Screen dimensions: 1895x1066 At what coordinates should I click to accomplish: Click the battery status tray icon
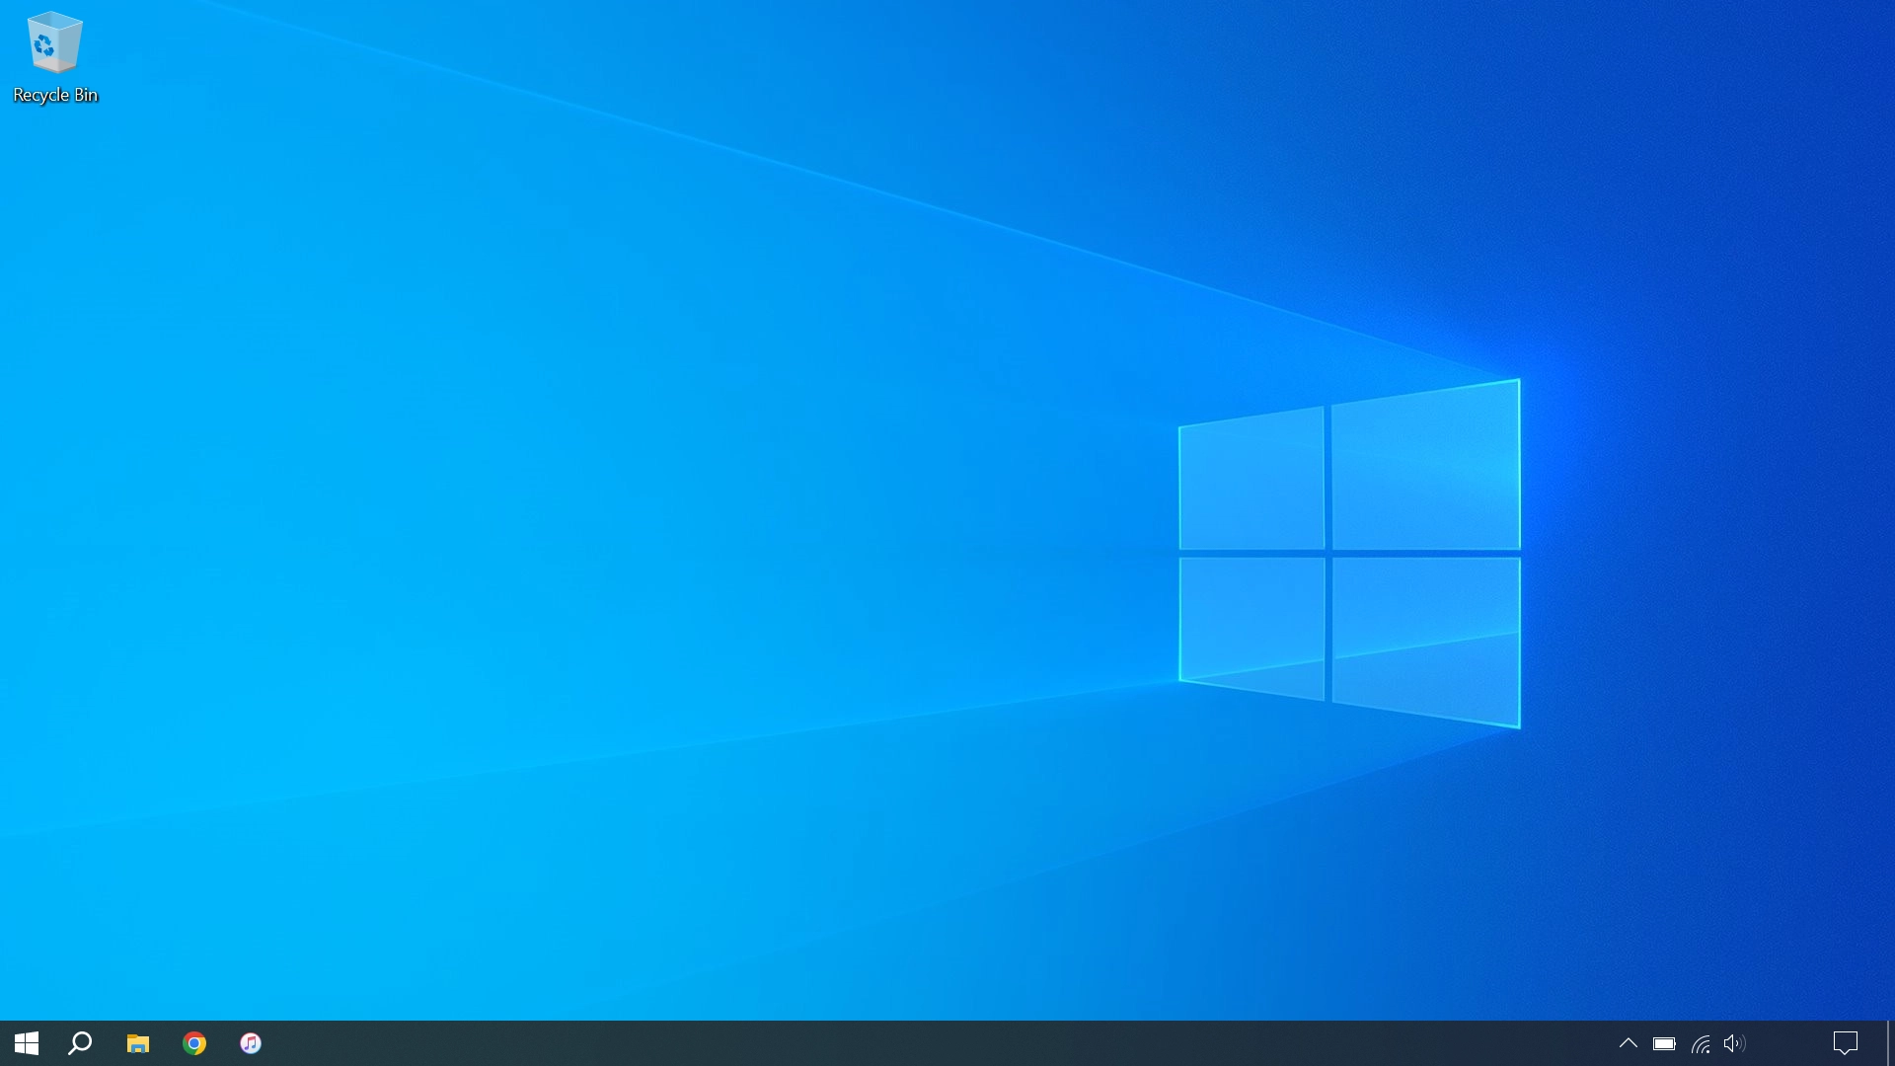(1665, 1043)
